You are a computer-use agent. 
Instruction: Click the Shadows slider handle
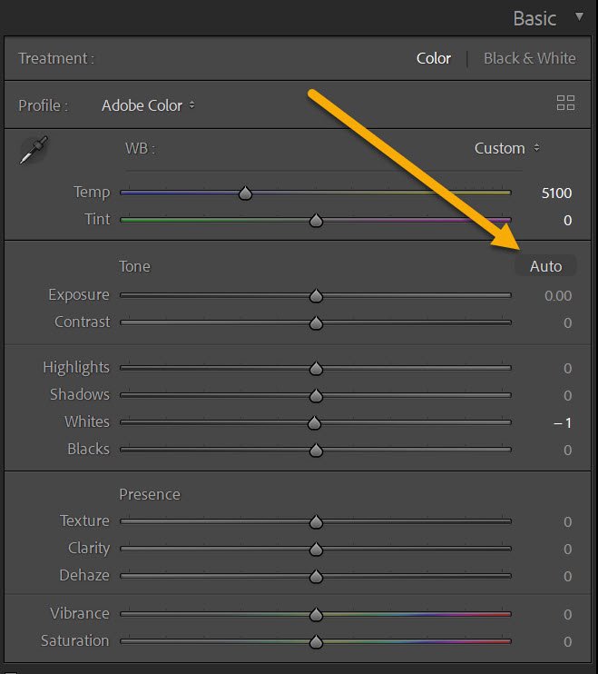coord(316,395)
